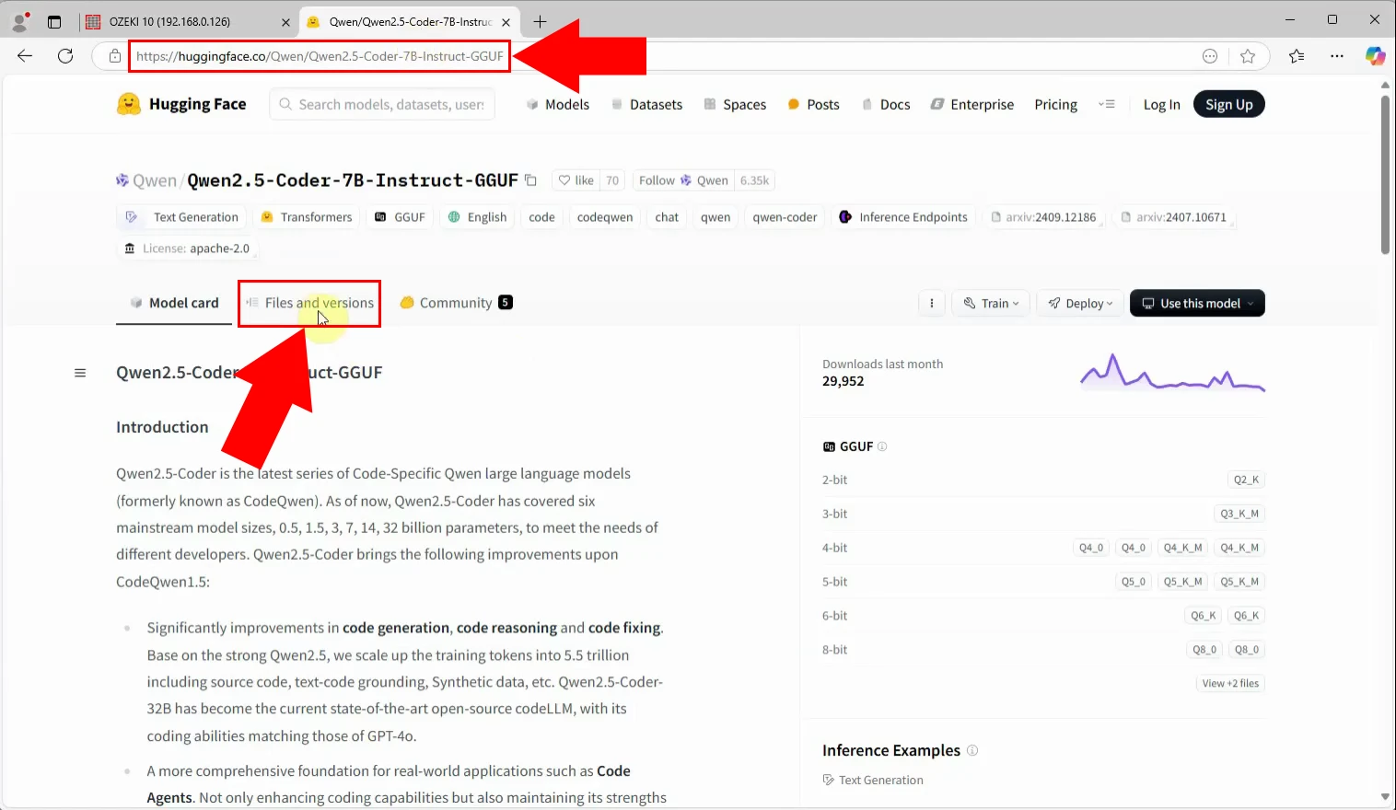The image size is (1396, 810).
Task: Open Docs section
Action: click(x=886, y=104)
